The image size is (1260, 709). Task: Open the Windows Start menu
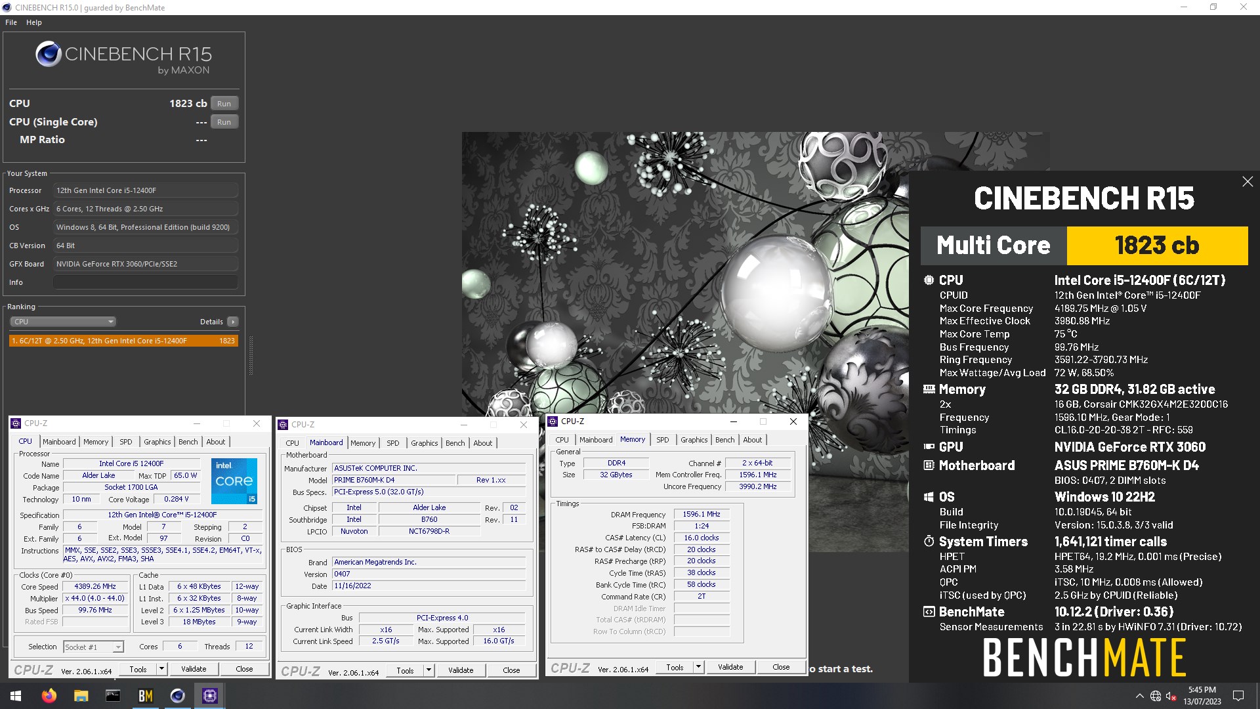[x=16, y=696]
